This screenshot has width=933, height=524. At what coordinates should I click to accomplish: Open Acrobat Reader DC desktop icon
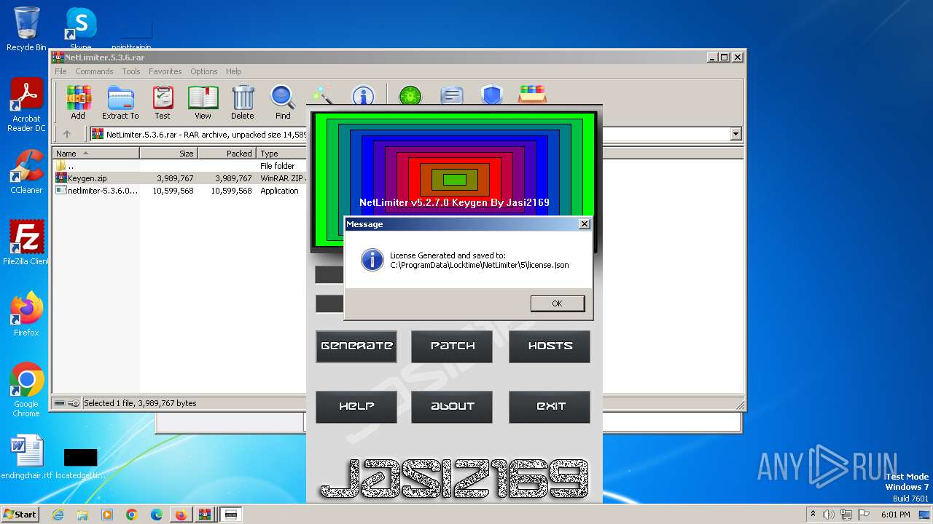26,106
